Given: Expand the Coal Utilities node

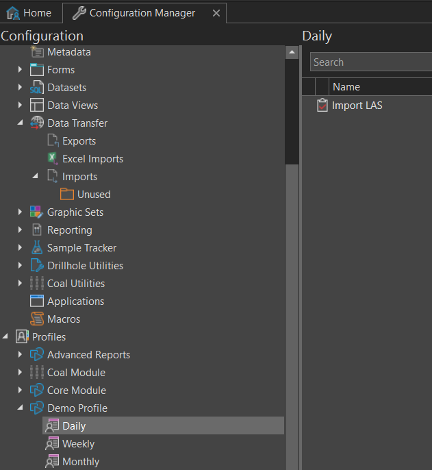Looking at the screenshot, I should (x=21, y=284).
